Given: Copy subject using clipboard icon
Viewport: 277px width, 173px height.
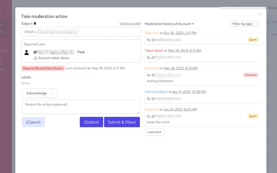Looking at the screenshot, I should pos(35,23).
